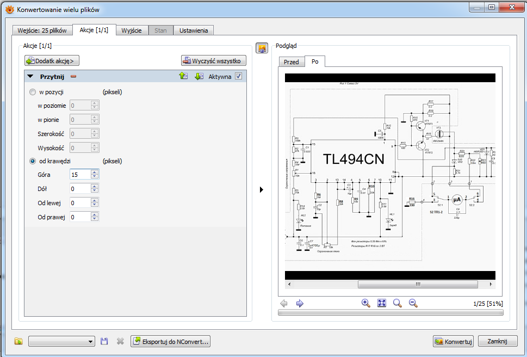527x357 pixels.
Task: Show the next preview image
Action: [300, 303]
